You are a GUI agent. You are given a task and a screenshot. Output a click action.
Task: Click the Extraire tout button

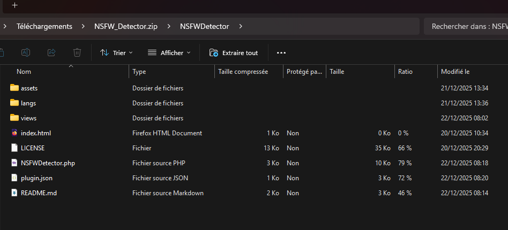pyautogui.click(x=234, y=53)
